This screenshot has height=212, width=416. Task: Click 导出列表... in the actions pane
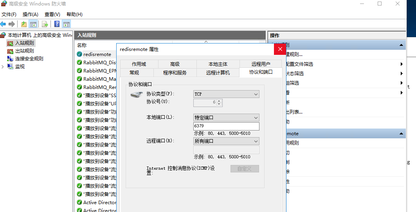click(294, 112)
